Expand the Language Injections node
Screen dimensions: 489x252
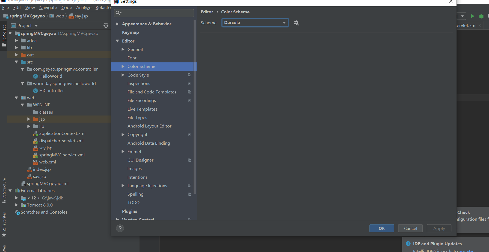123,186
